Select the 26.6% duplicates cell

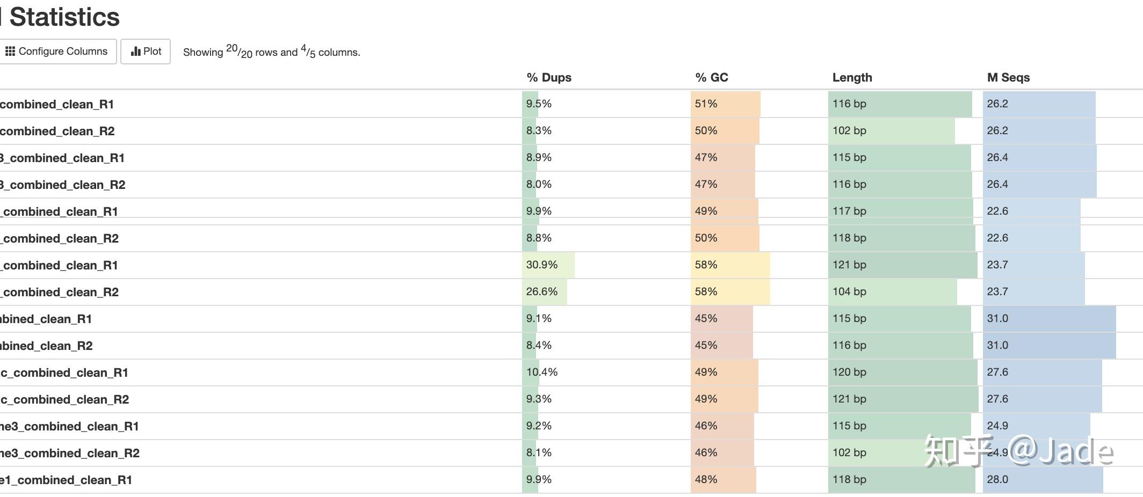tap(542, 291)
